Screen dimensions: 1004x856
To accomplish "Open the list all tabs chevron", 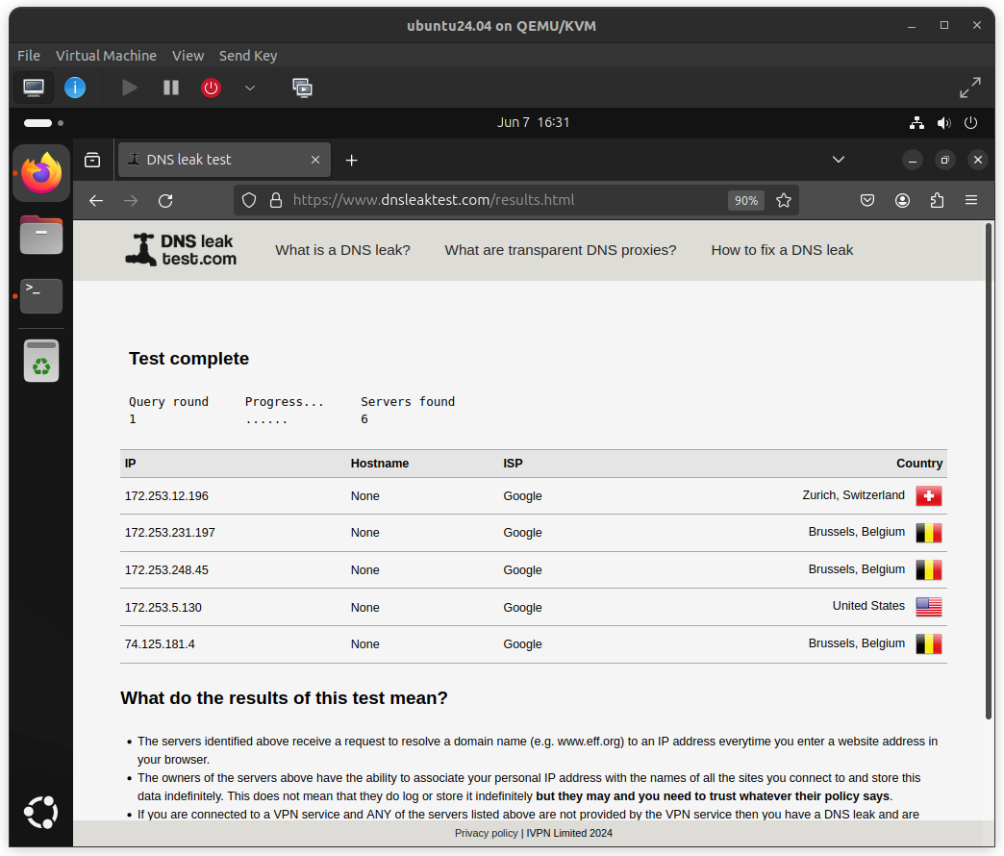I will click(839, 160).
